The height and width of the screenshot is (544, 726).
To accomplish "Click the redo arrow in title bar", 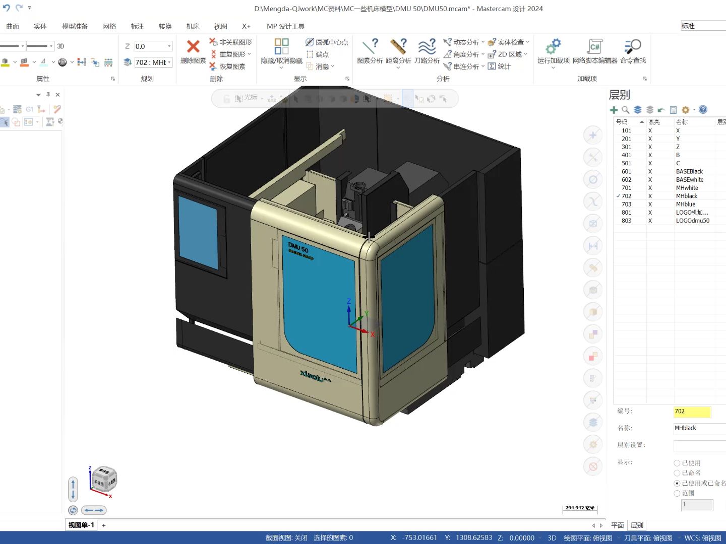I will 19,8.
